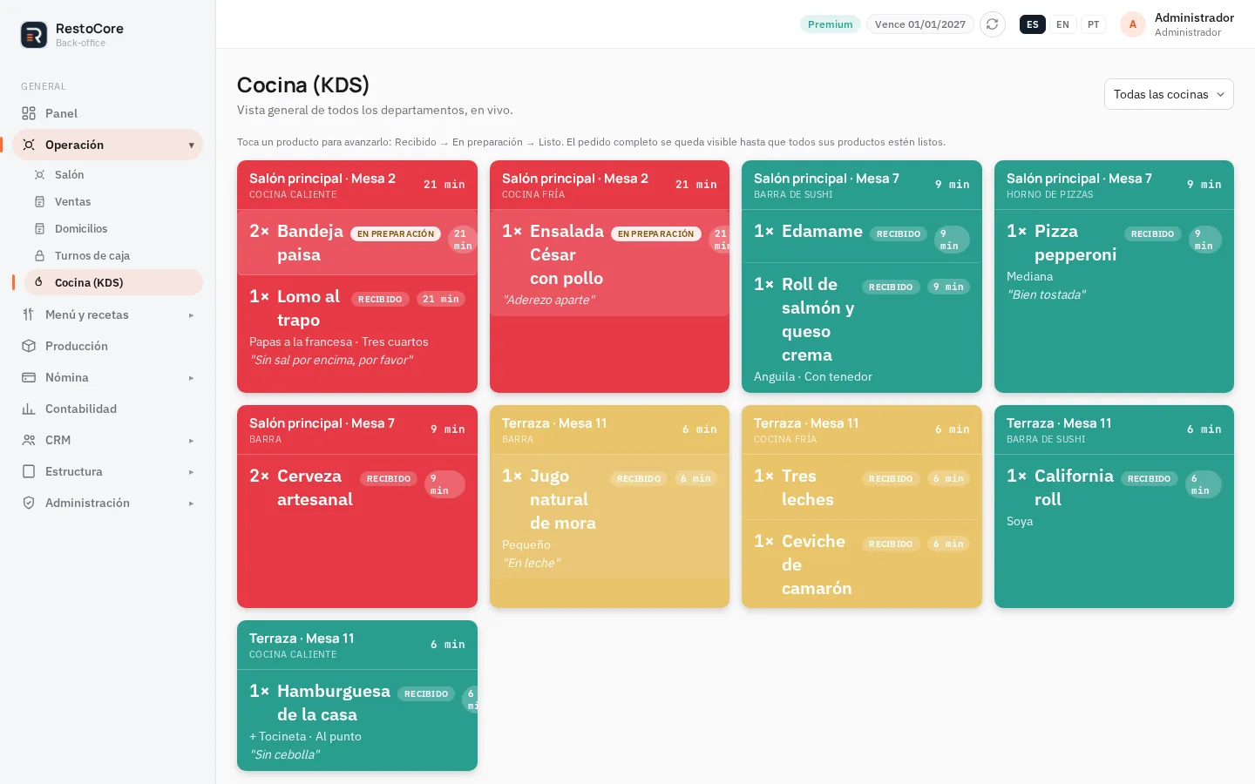Open the Panel dashboard icon
Screen dimensions: 1255x784
29,113
